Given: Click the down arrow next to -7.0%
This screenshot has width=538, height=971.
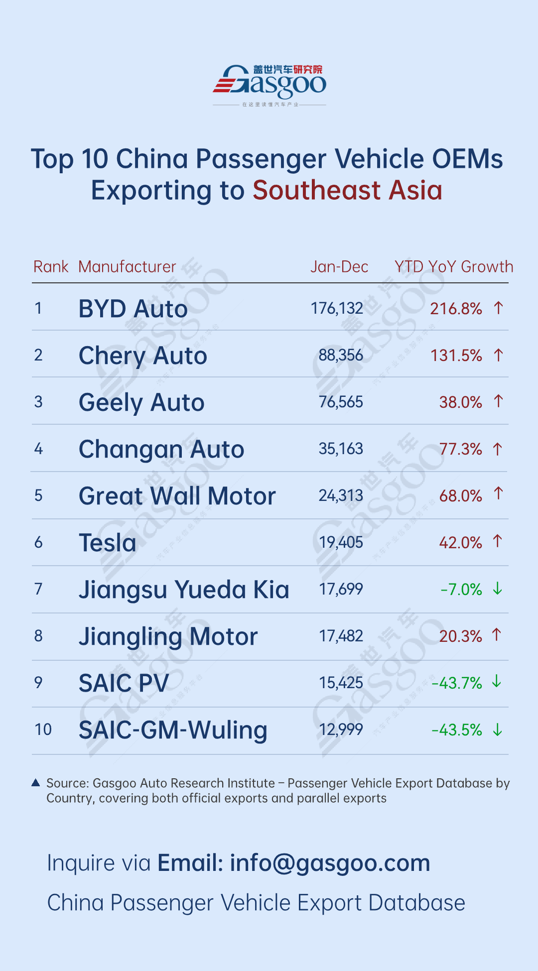Looking at the screenshot, I should coord(497,589).
